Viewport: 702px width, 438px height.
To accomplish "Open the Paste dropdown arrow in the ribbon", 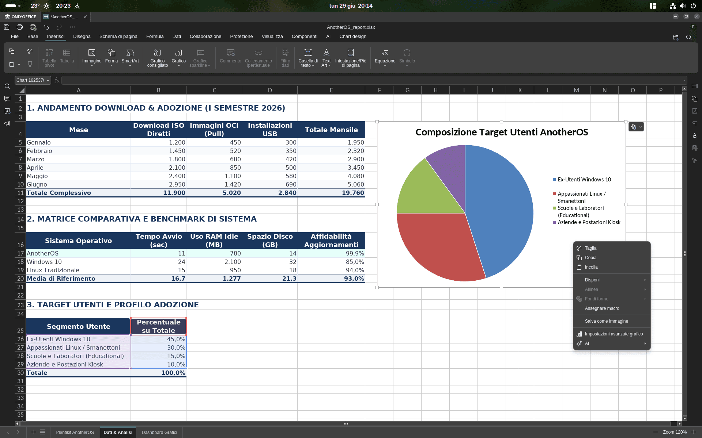I will click(x=19, y=64).
